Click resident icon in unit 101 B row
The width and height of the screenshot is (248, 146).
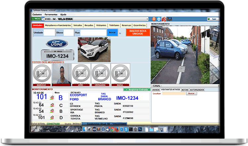52,98
